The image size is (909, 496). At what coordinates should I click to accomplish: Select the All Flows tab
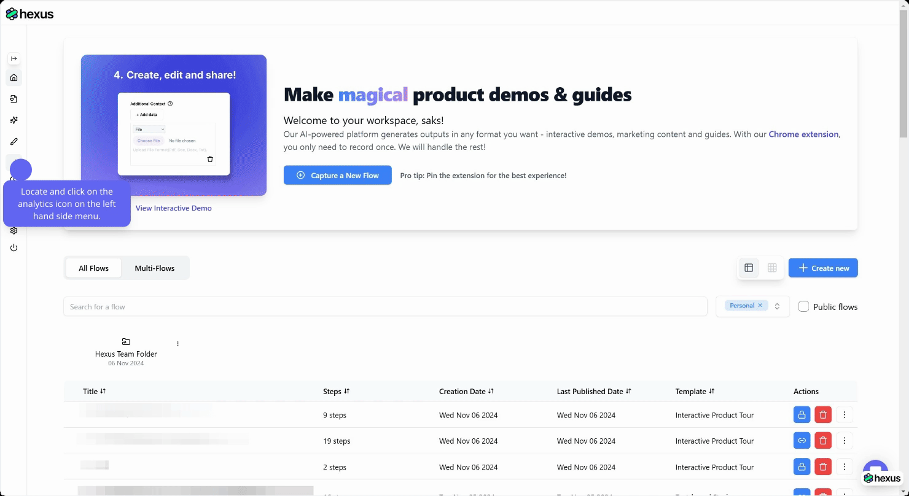pos(93,268)
